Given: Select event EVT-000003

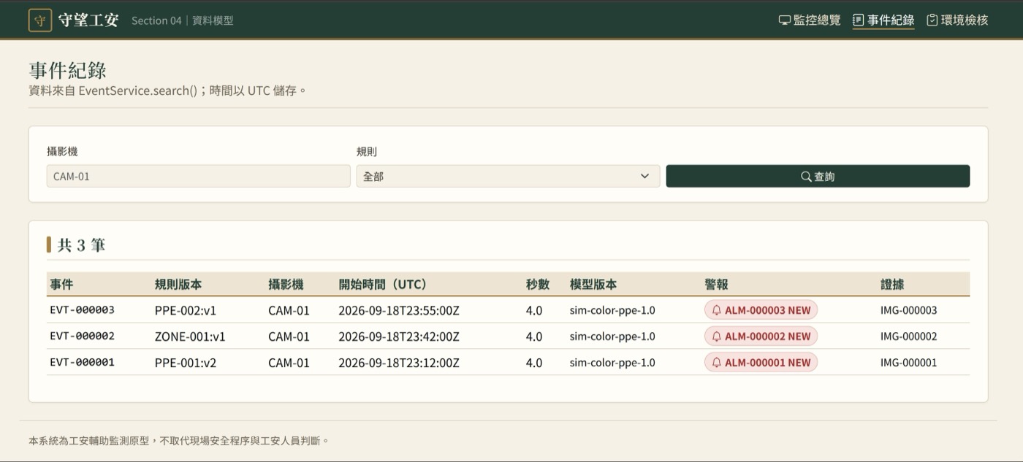Looking at the screenshot, I should pyautogui.click(x=82, y=310).
